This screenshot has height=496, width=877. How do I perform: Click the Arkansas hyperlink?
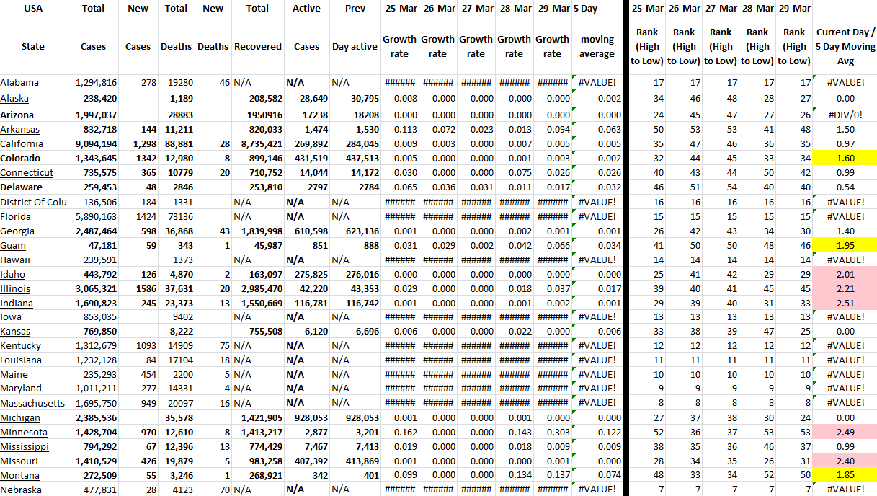pos(19,129)
